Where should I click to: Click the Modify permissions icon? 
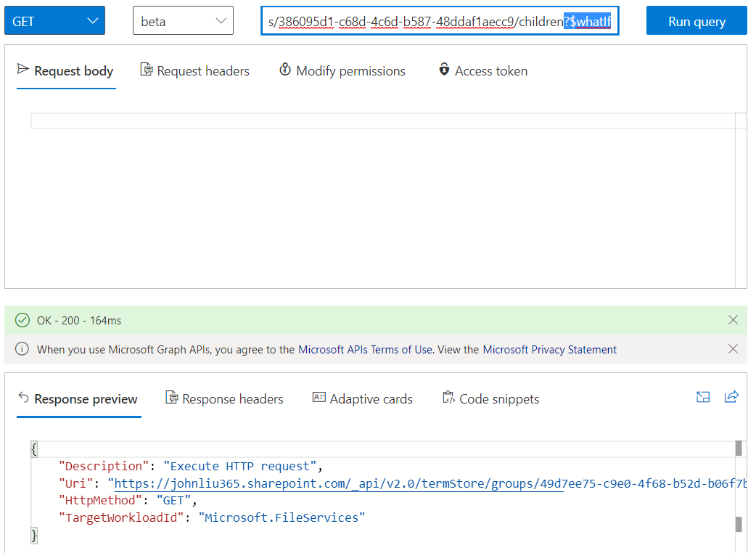click(285, 70)
